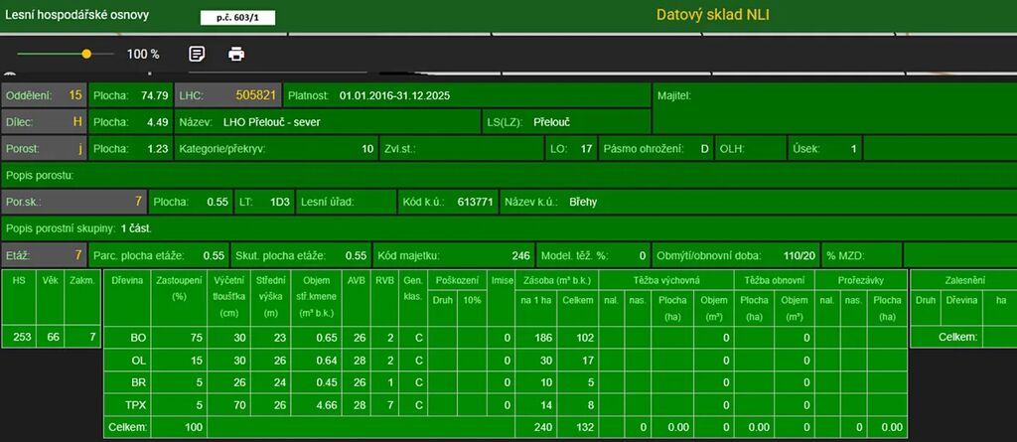Click the TPX tree species row

coord(138,403)
